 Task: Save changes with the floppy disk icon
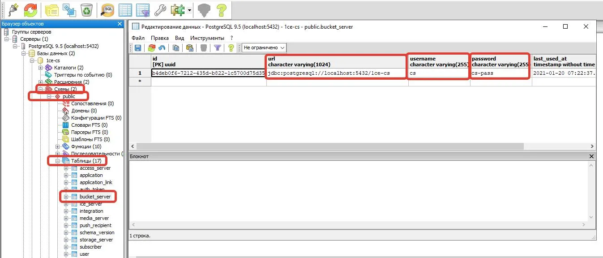pyautogui.click(x=138, y=47)
